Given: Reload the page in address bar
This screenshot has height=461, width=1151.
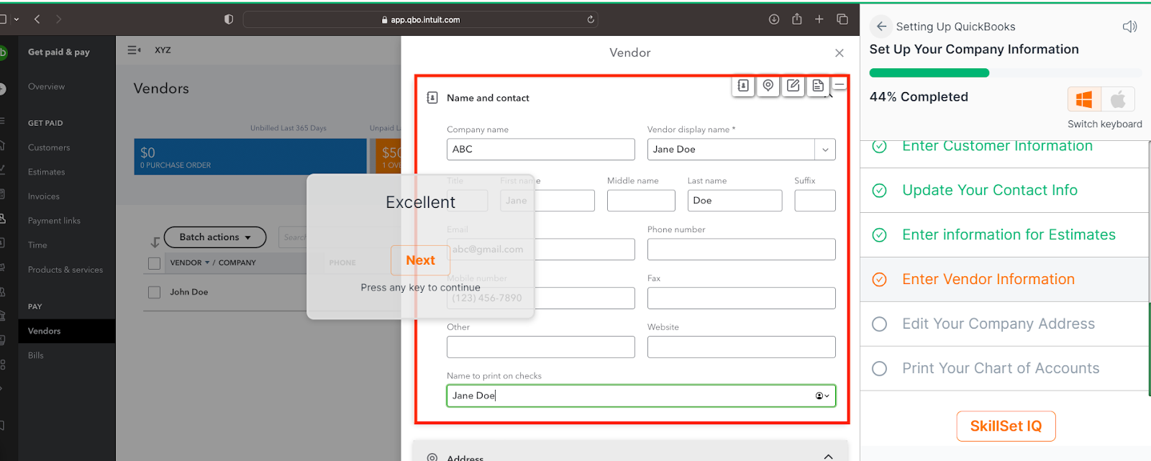Looking at the screenshot, I should click(x=591, y=19).
